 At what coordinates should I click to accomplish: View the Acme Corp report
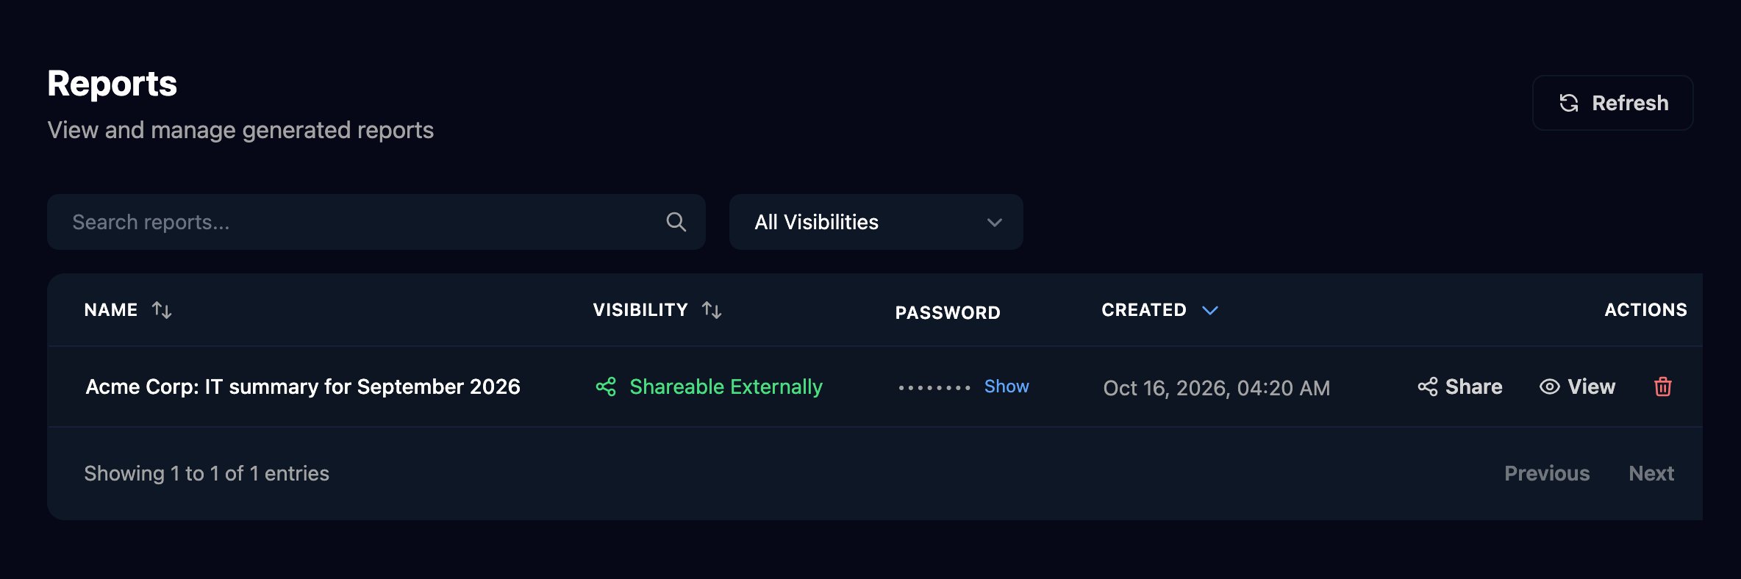pyautogui.click(x=1577, y=386)
